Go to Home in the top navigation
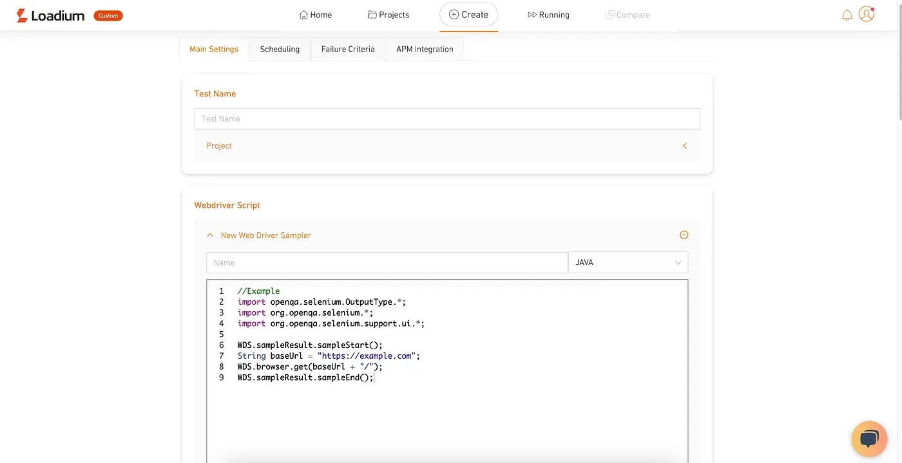The width and height of the screenshot is (902, 463). (316, 15)
